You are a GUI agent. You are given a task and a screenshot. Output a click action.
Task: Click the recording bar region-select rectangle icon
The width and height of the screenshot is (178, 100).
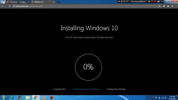(127, 2)
